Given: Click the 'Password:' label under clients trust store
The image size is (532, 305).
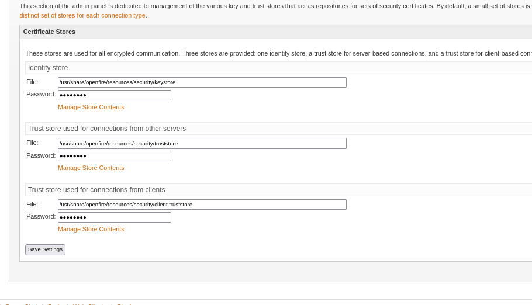Looking at the screenshot, I should (x=41, y=216).
